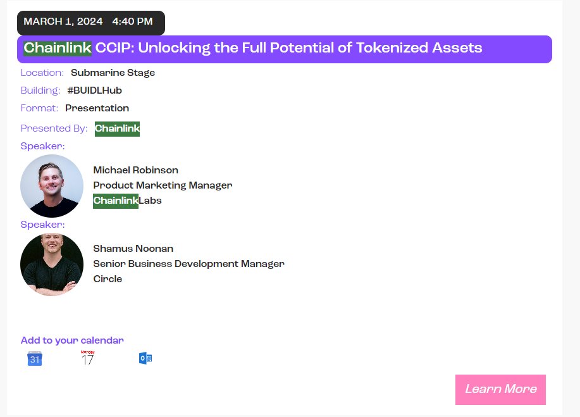Click the March 1, 2024 date badge

(91, 23)
